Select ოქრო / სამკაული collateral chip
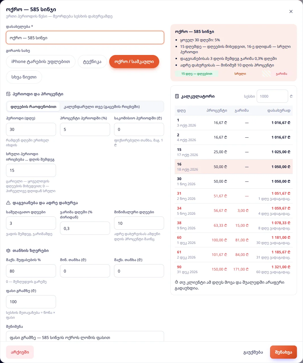 [x=134, y=62]
